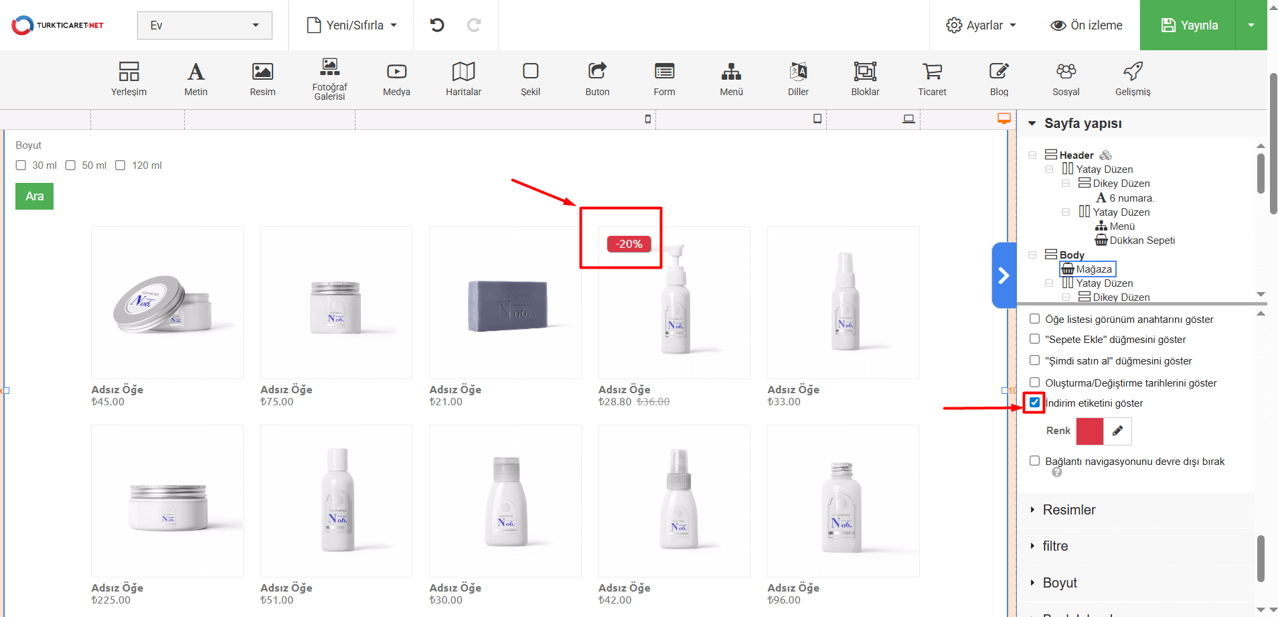This screenshot has width=1278, height=617.
Task: Open the Fotoğraf Galerisi tool
Action: [329, 78]
